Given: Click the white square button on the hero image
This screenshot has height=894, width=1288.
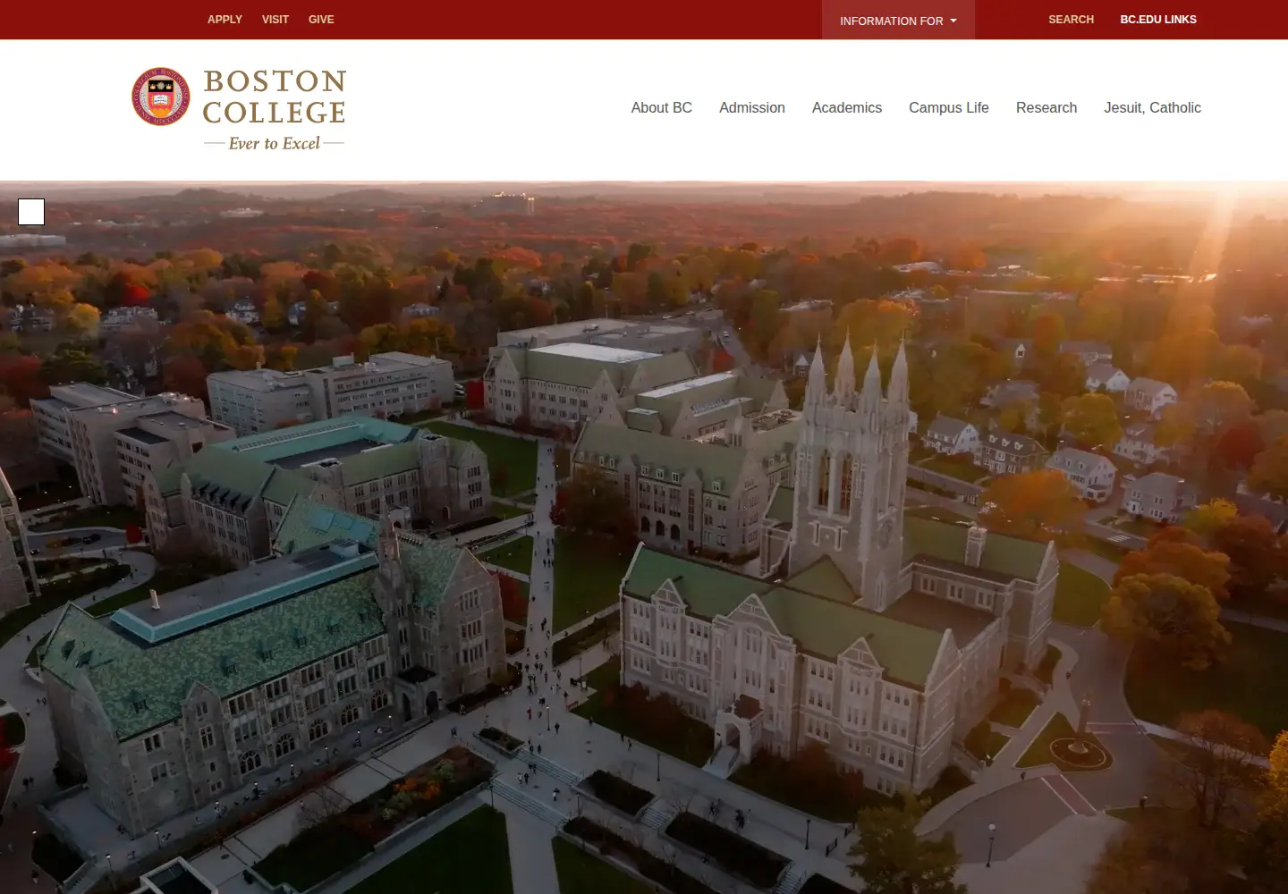Looking at the screenshot, I should (31, 212).
